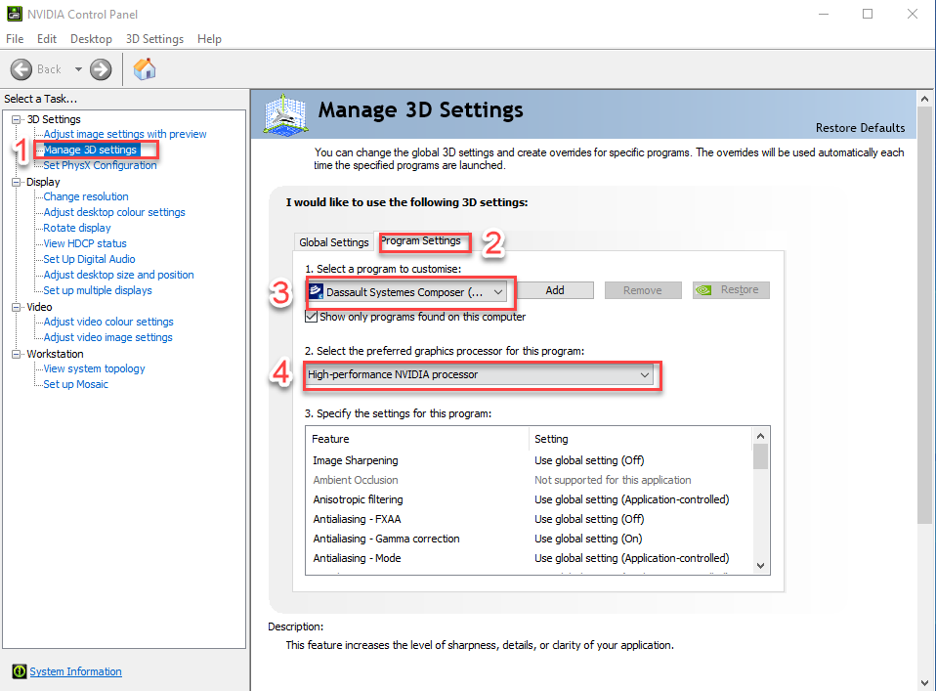Click the Dassault Systemes Composer program icon
The image size is (936, 691).
point(316,291)
